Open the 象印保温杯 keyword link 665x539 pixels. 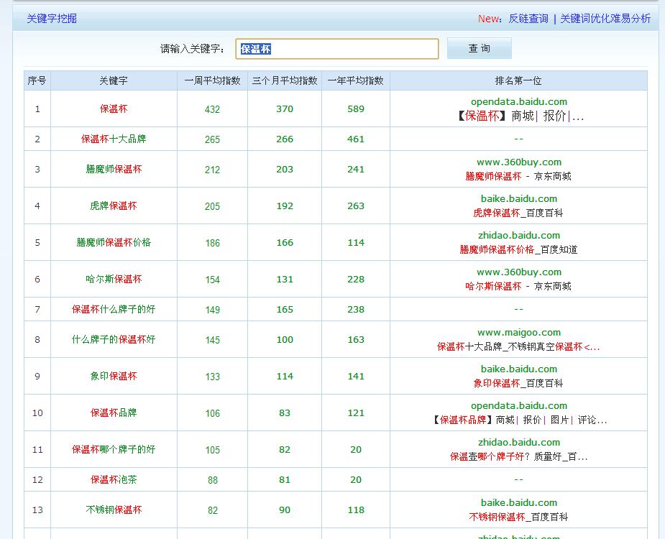tap(114, 377)
